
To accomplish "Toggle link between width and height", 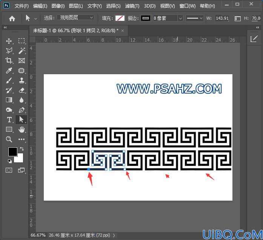I will click(x=237, y=19).
